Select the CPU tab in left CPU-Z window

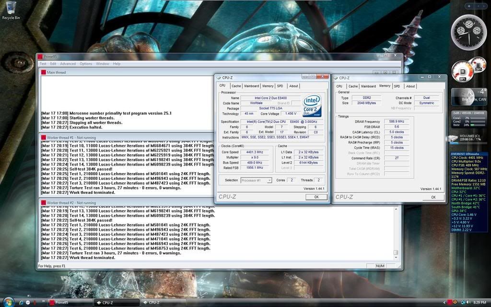click(x=222, y=85)
